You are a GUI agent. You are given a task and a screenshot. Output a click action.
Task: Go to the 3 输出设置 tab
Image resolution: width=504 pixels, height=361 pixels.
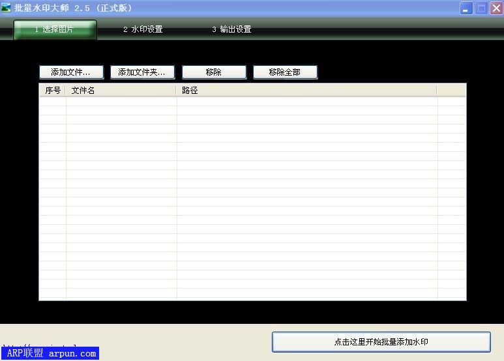(231, 29)
